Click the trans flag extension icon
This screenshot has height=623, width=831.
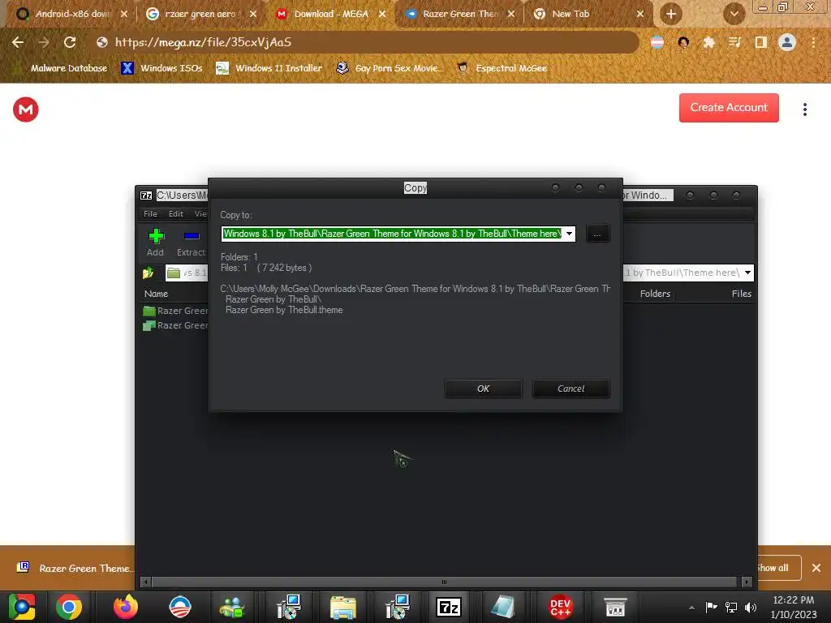[x=657, y=42]
